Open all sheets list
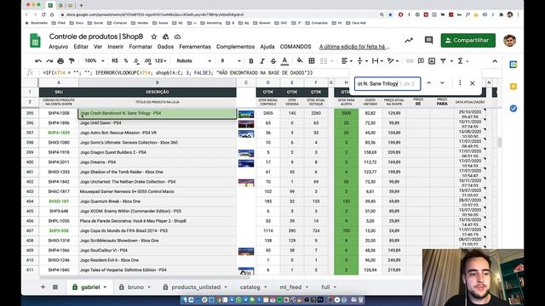Viewport: 545px width, 306px height. (55, 287)
